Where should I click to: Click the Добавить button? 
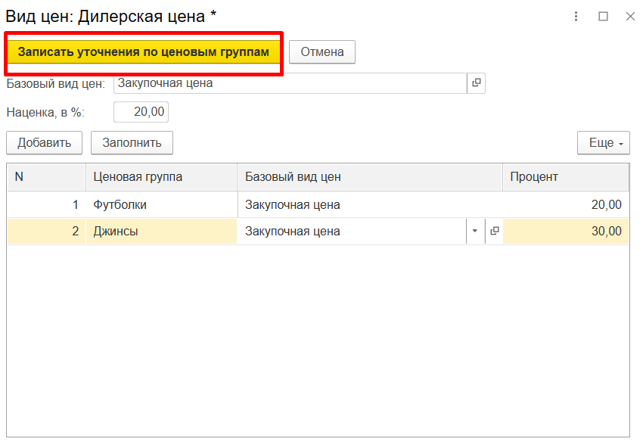(45, 143)
